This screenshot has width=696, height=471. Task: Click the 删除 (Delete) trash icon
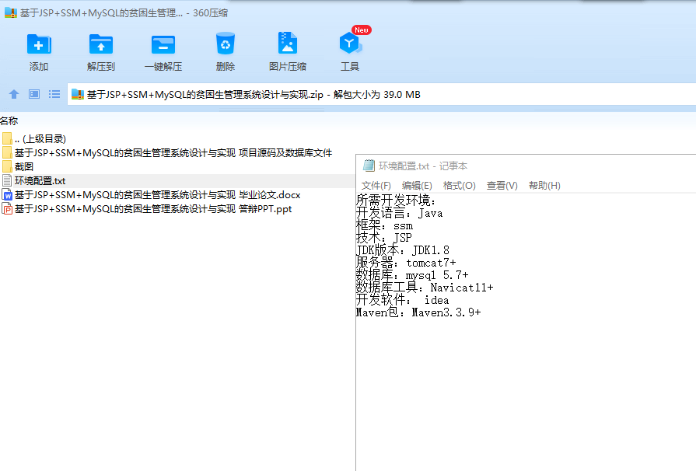point(225,44)
